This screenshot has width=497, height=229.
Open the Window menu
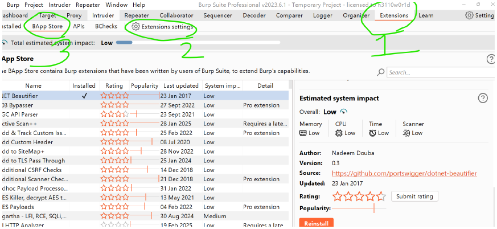[x=116, y=5]
